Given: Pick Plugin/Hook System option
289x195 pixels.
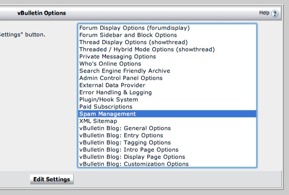Looking at the screenshot, I should click(167, 100).
